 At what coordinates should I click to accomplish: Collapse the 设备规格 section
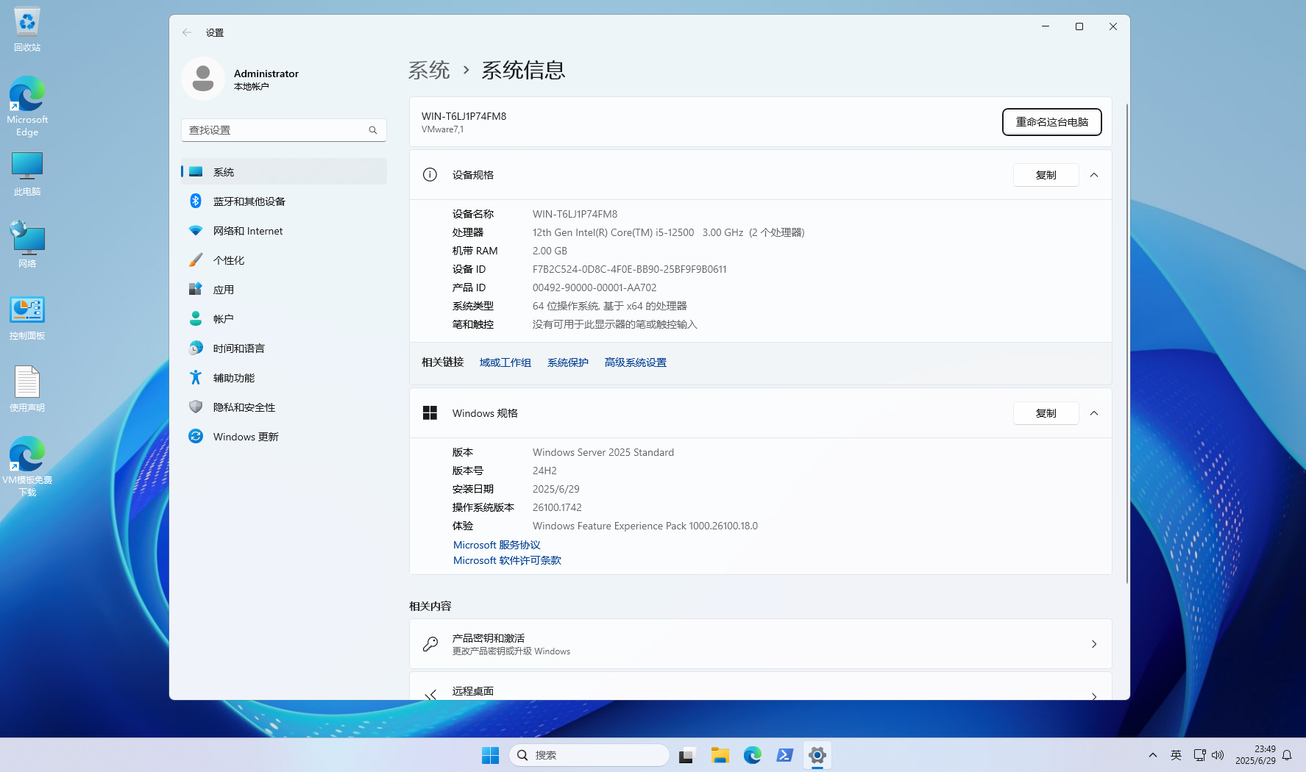[1094, 175]
